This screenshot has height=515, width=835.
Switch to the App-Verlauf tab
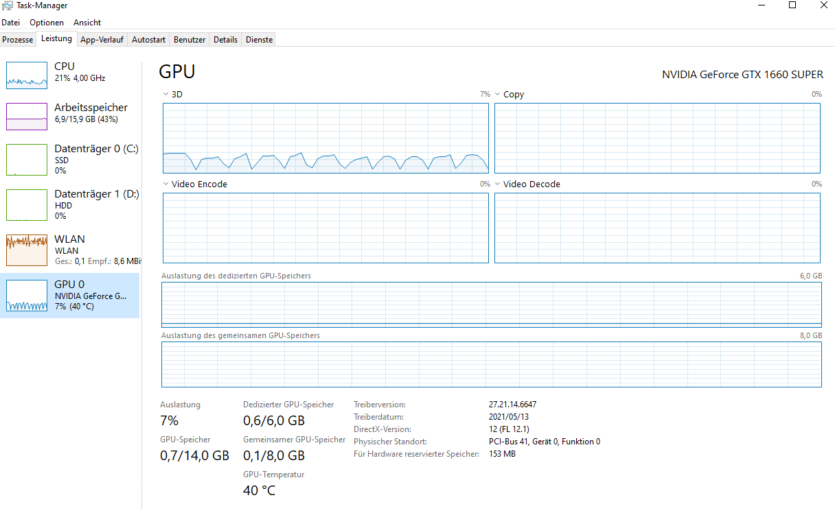point(102,40)
